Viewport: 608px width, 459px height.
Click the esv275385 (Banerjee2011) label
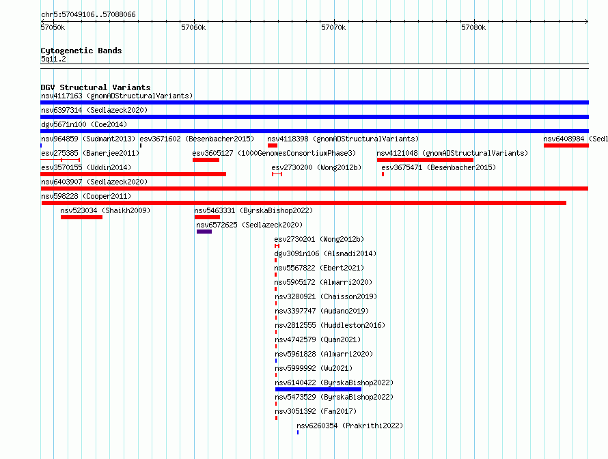[x=90, y=153]
